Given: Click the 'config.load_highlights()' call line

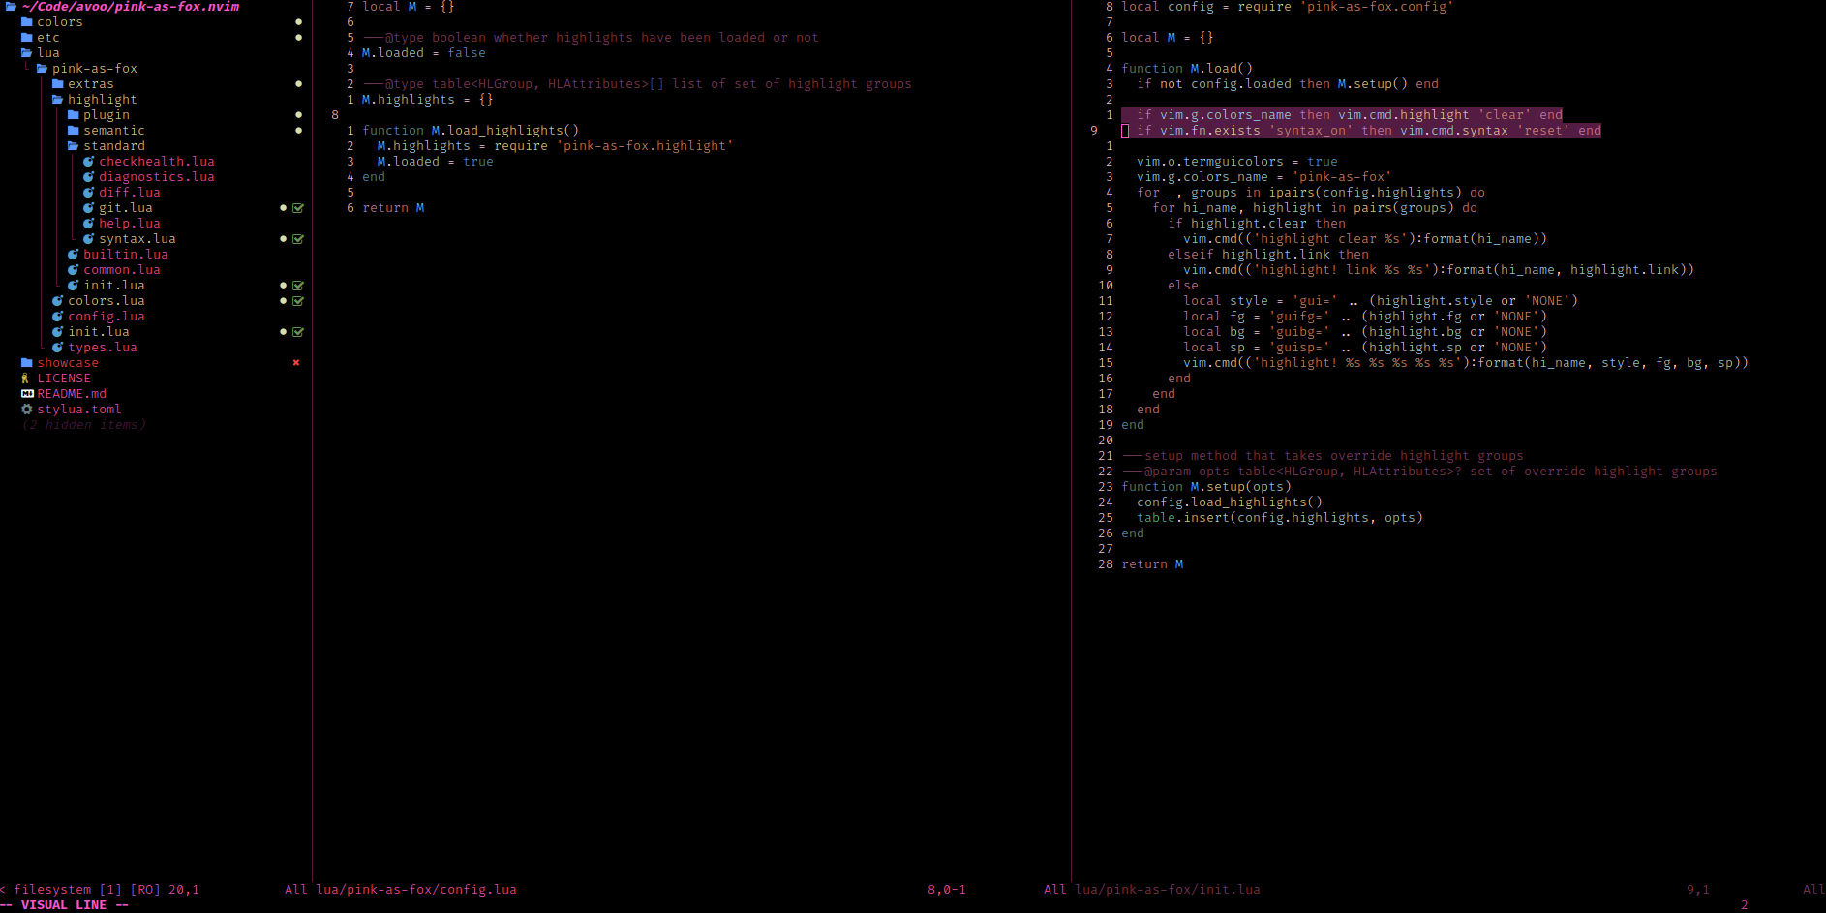Looking at the screenshot, I should click(1230, 502).
